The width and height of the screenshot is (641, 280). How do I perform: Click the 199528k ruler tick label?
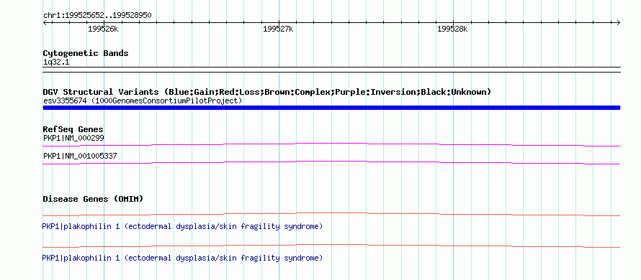[x=452, y=29]
